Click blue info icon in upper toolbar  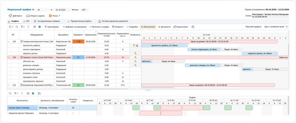click(x=40, y=27)
